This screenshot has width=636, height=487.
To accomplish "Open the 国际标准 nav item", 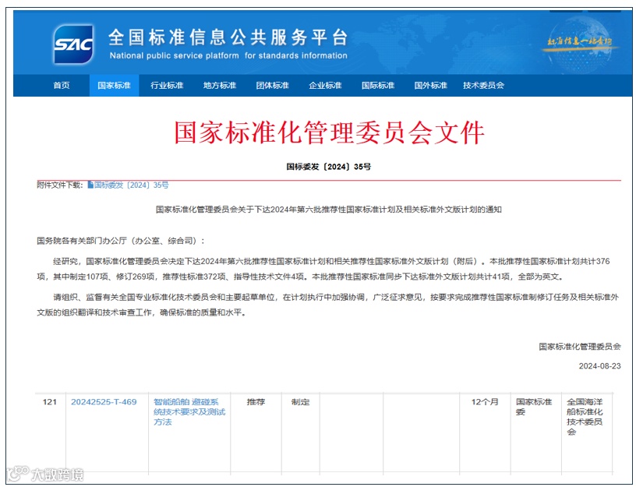I will [377, 86].
